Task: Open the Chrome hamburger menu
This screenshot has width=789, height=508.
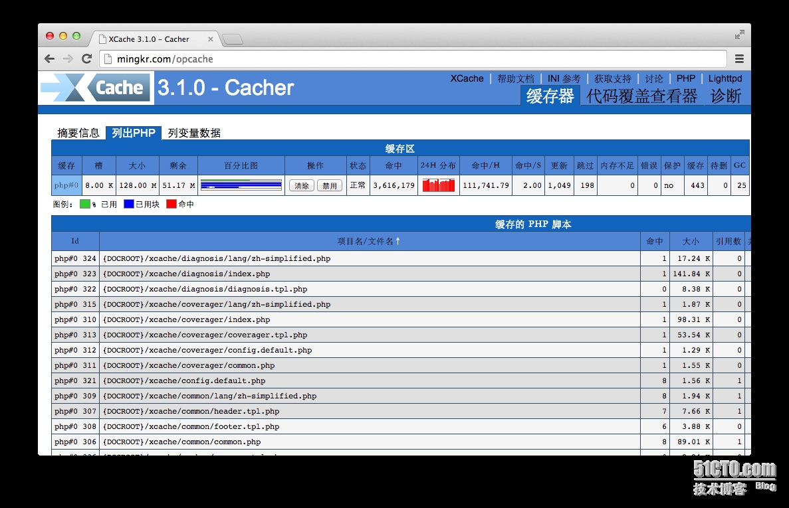Action: coord(739,59)
